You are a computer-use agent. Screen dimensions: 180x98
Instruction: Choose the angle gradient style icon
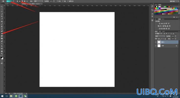[22, 1]
